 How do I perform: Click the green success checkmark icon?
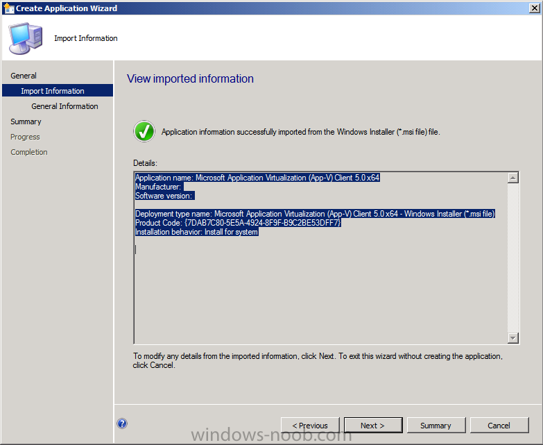click(x=144, y=131)
